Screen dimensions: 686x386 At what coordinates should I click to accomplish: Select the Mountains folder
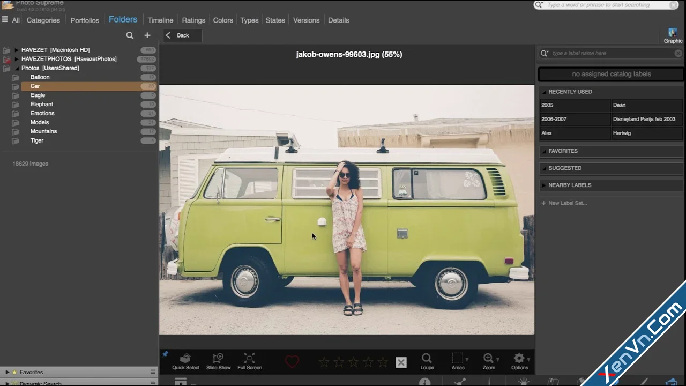click(x=43, y=131)
